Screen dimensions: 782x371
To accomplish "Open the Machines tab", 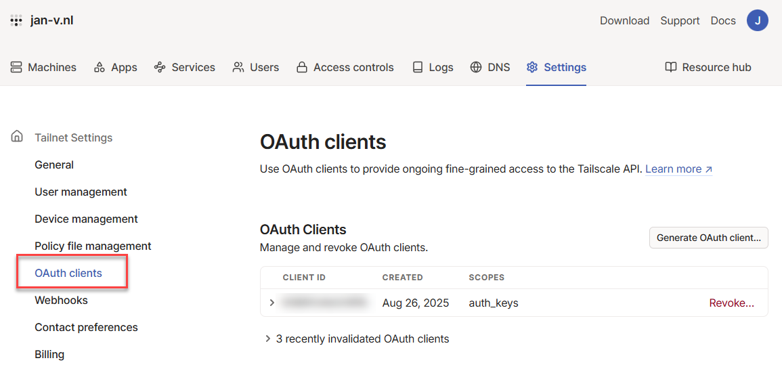I will pos(43,67).
